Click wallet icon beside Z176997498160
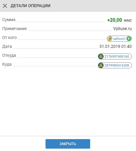Screen dimensions: 136x151 tap(101, 56)
